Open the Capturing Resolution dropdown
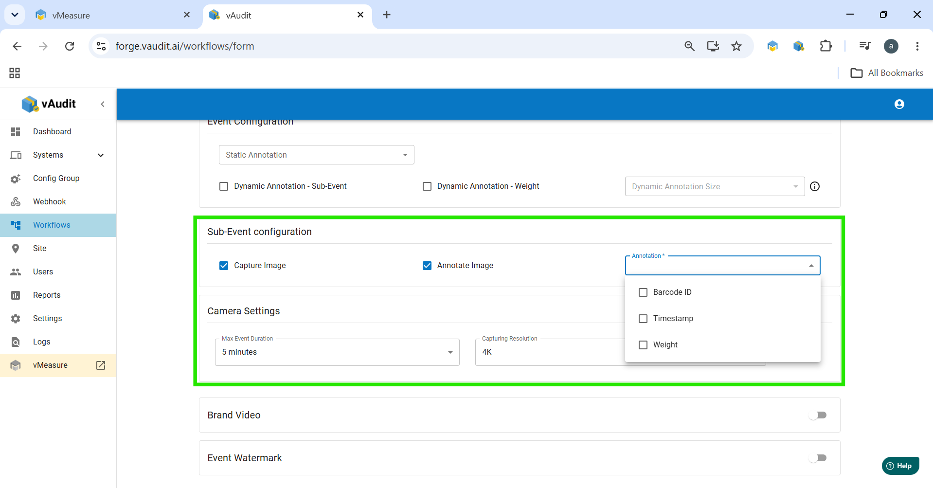Screen dimensions: 933x488 tap(550, 352)
